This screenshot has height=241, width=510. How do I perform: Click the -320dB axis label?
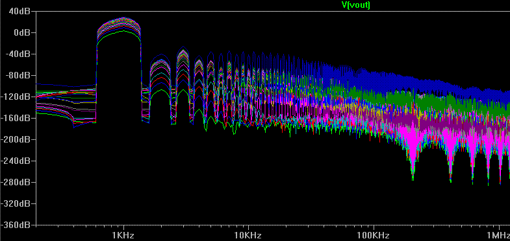click(x=16, y=204)
